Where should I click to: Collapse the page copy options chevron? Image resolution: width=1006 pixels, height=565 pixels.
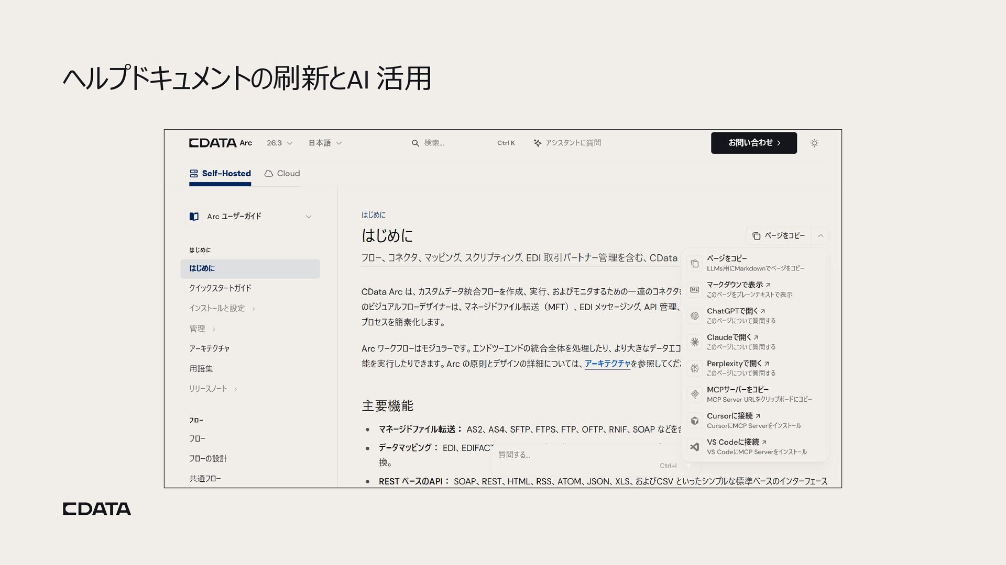[821, 236]
